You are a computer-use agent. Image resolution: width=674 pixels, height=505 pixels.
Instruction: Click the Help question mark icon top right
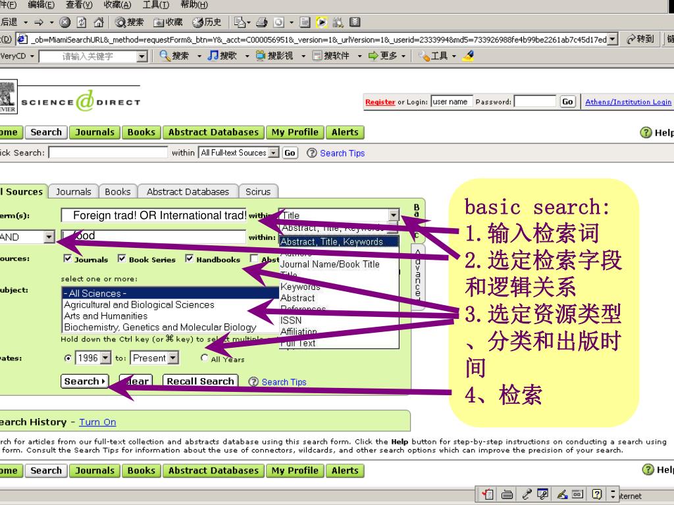pos(646,133)
